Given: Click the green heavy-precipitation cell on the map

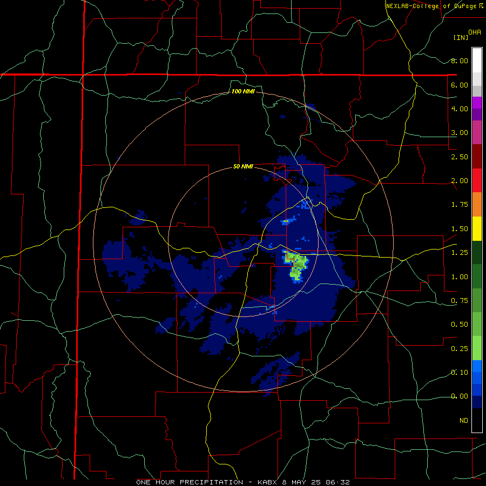Looking at the screenshot, I should point(296,266).
